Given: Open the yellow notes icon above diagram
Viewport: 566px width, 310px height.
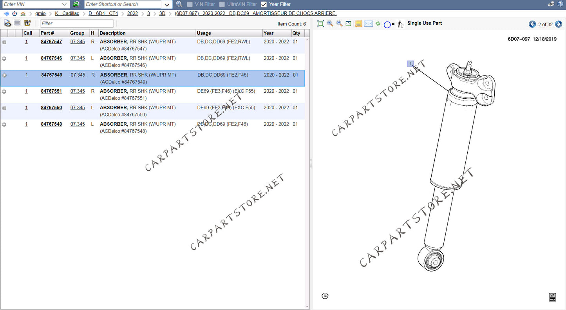Looking at the screenshot, I should coord(358,23).
